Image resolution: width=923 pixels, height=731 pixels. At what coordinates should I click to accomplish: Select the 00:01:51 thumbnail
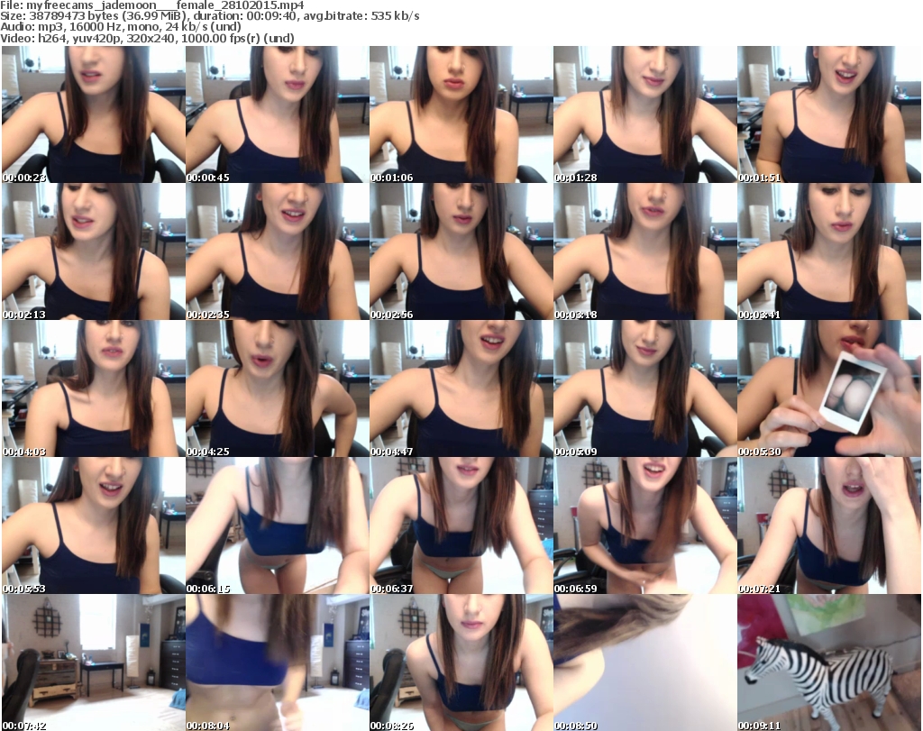[x=829, y=114]
